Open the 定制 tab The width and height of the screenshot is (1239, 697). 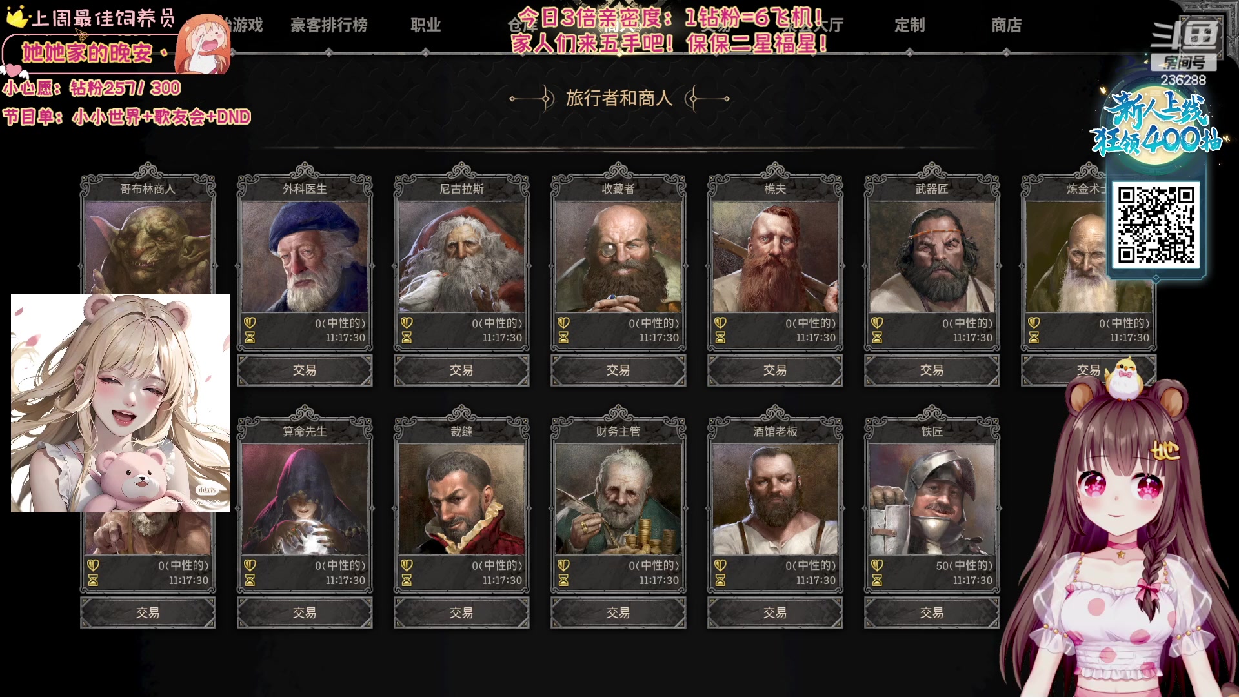pyautogui.click(x=909, y=25)
